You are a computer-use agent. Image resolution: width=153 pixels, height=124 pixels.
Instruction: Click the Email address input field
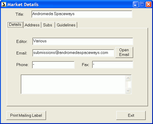point(73,53)
